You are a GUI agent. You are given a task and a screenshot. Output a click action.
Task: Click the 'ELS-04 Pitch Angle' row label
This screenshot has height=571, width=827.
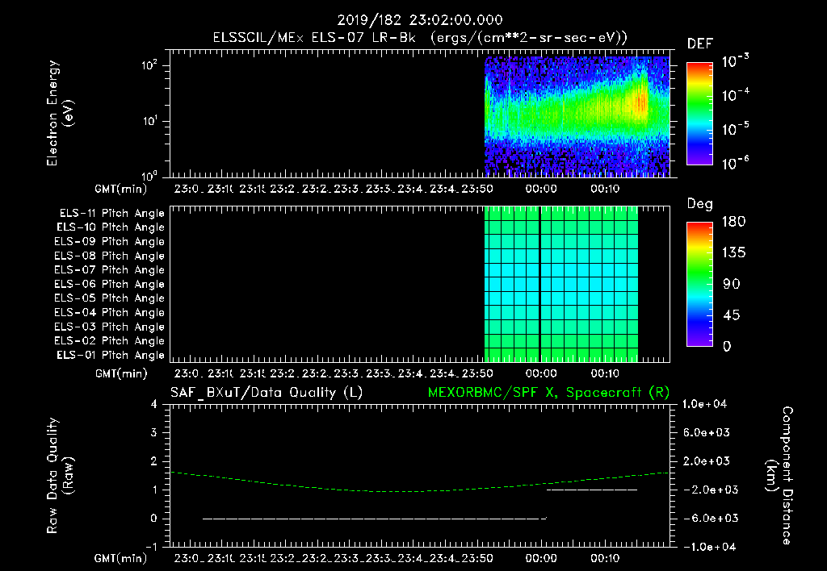[x=110, y=312]
